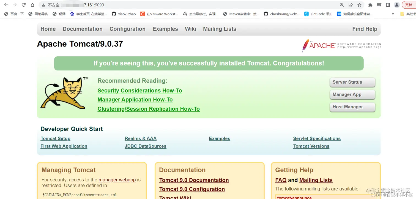Open Manager Application How-To link
The image size is (416, 199).
click(135, 100)
